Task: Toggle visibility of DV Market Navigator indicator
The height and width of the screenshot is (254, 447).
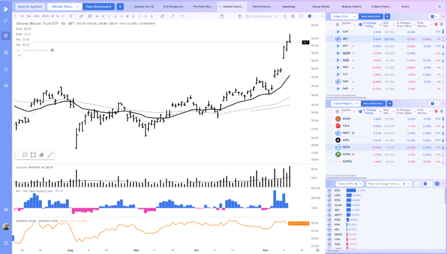Action: pos(52,50)
